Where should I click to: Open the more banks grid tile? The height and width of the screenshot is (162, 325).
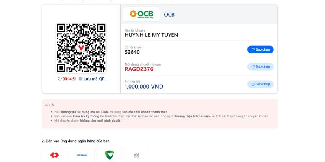[x=136, y=155]
